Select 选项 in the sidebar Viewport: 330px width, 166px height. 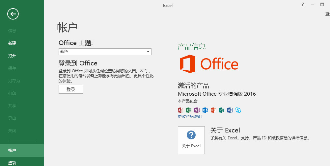pos(12,163)
